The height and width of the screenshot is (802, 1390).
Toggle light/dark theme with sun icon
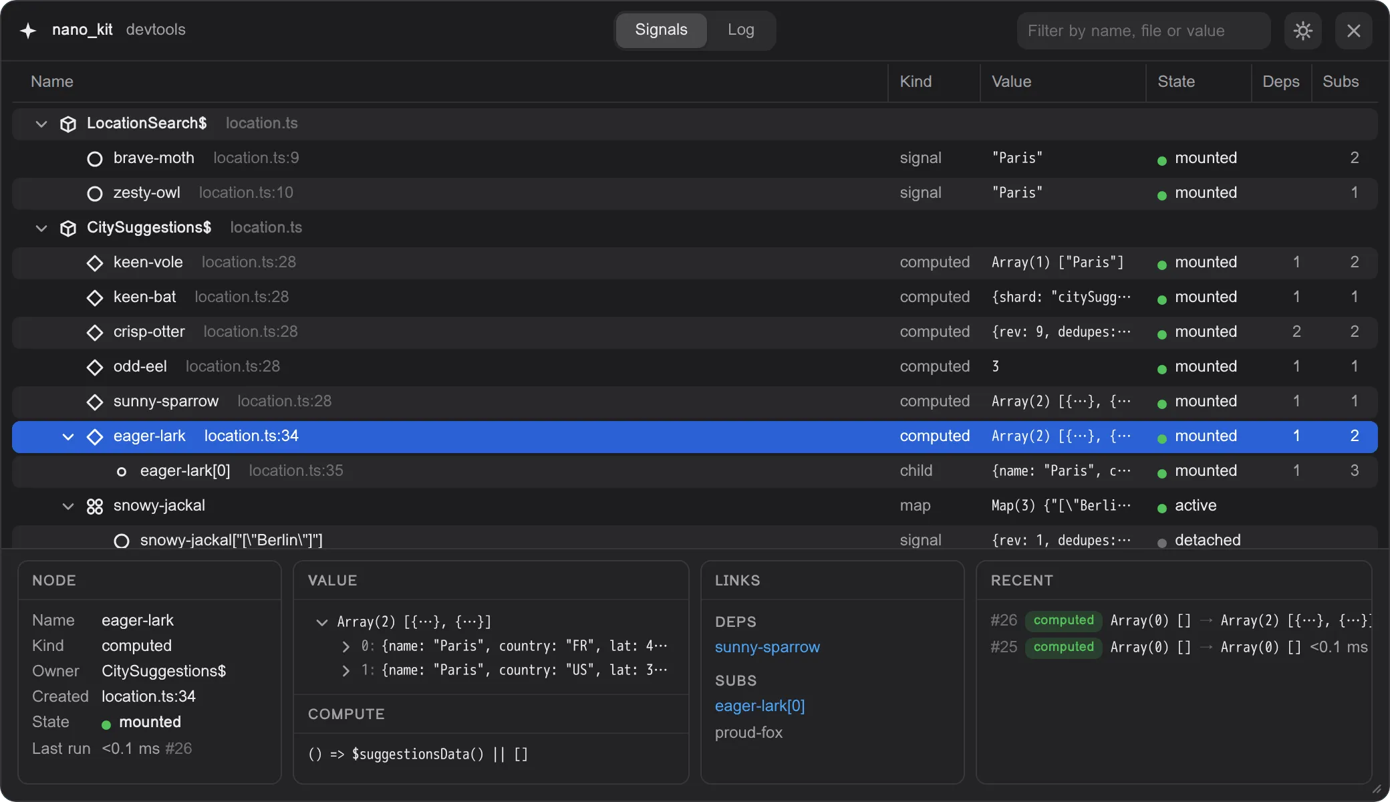(1302, 31)
